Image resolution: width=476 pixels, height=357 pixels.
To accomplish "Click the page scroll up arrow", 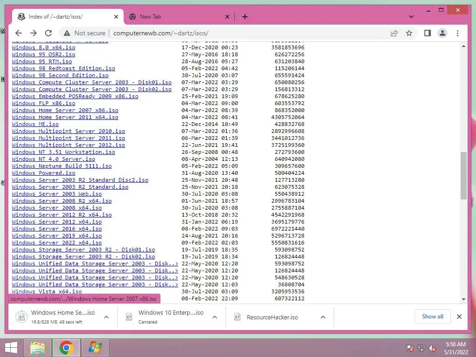I will 463,46.
